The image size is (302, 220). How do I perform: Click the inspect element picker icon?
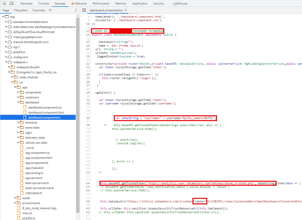4,4
